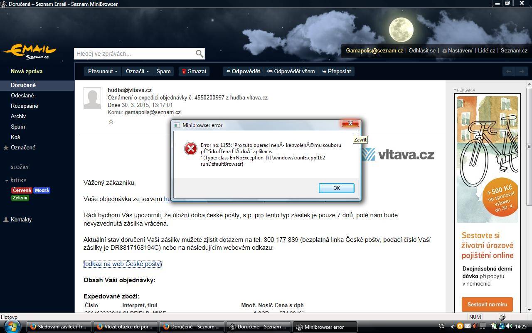Go to next message arrow
Screen dimensions: 532x333
coord(521,71)
